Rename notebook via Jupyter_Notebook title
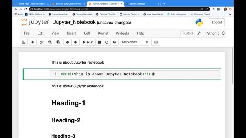This screenshot has height=138, width=246. 74,22
